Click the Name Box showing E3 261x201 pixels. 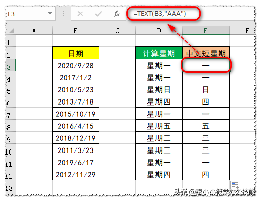click(30, 14)
